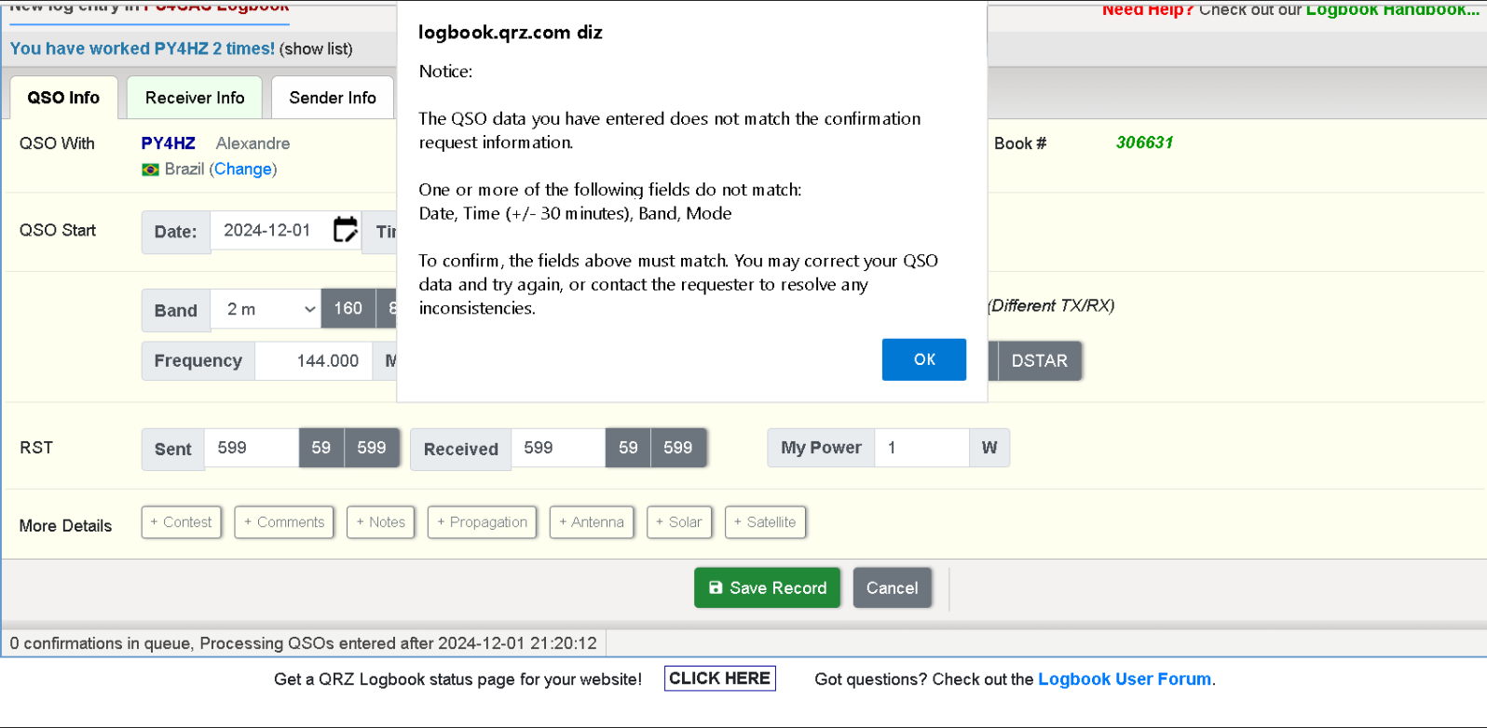Open the Logbook Handbook link
This screenshot has width=1487, height=728.
coord(1392,9)
